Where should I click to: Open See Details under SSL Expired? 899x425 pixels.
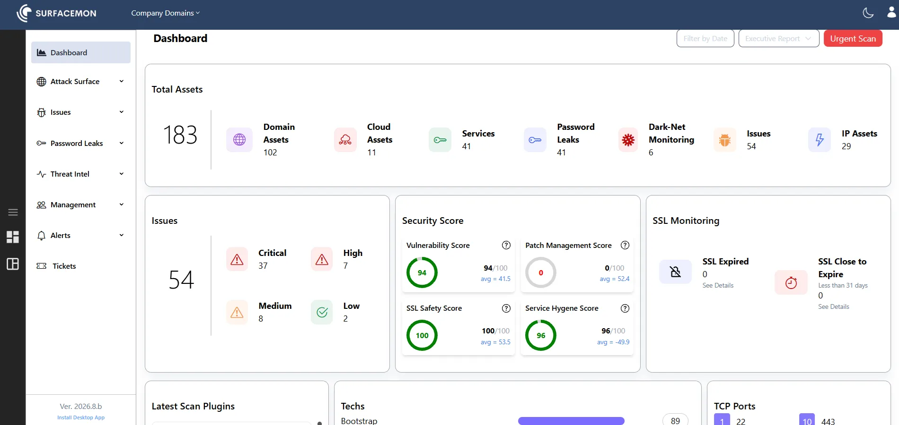point(718,286)
